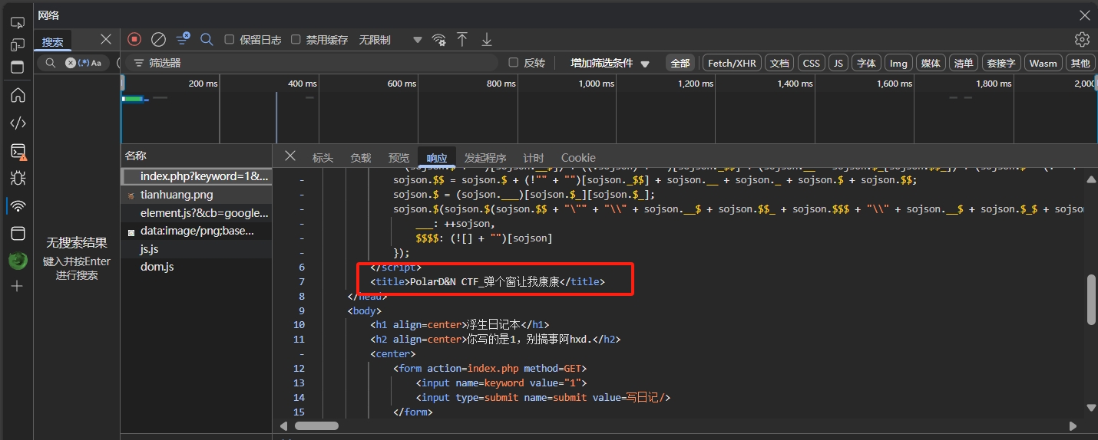1098x440 pixels.
Task: Import HAR file with up arrow
Action: pos(462,39)
